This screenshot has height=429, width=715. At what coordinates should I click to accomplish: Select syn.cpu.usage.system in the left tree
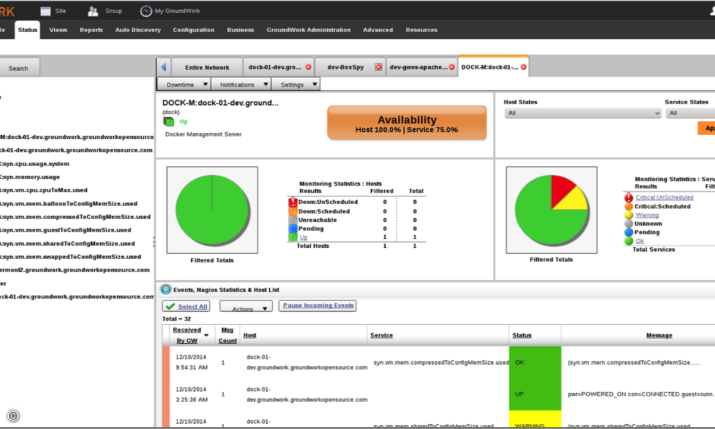click(x=35, y=164)
